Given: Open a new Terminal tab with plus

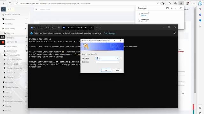Looking at the screenshot, I should pos(97,28).
